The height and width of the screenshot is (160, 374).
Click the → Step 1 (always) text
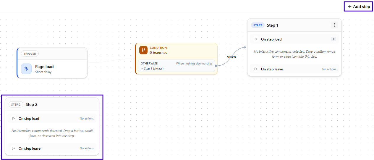pos(152,68)
